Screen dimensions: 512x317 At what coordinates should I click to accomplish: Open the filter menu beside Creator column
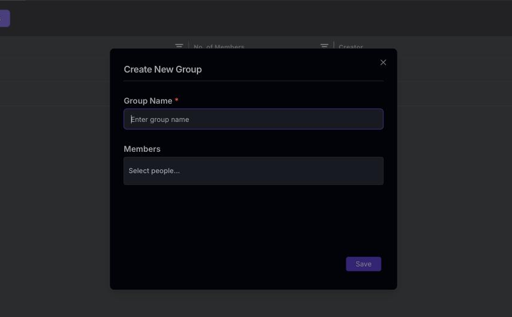(324, 46)
